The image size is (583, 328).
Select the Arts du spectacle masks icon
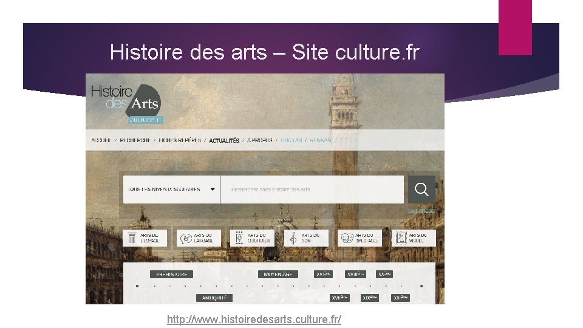pyautogui.click(x=347, y=238)
